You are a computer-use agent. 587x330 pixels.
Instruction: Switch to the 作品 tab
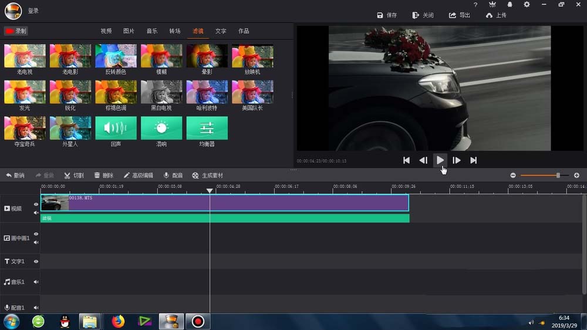[x=244, y=31]
